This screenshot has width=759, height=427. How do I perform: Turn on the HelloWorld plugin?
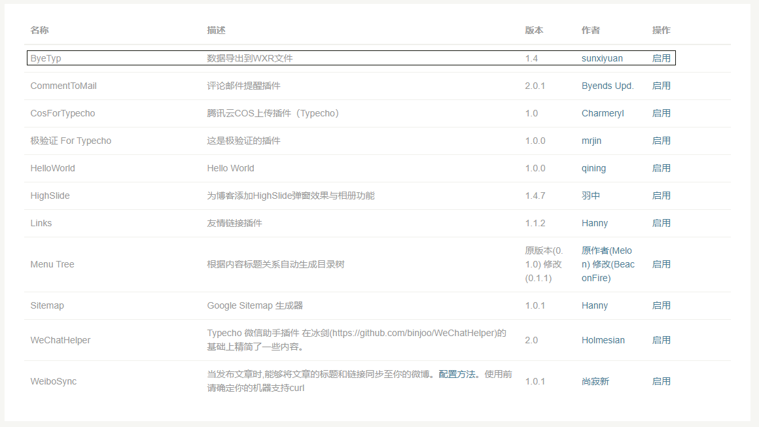click(661, 168)
